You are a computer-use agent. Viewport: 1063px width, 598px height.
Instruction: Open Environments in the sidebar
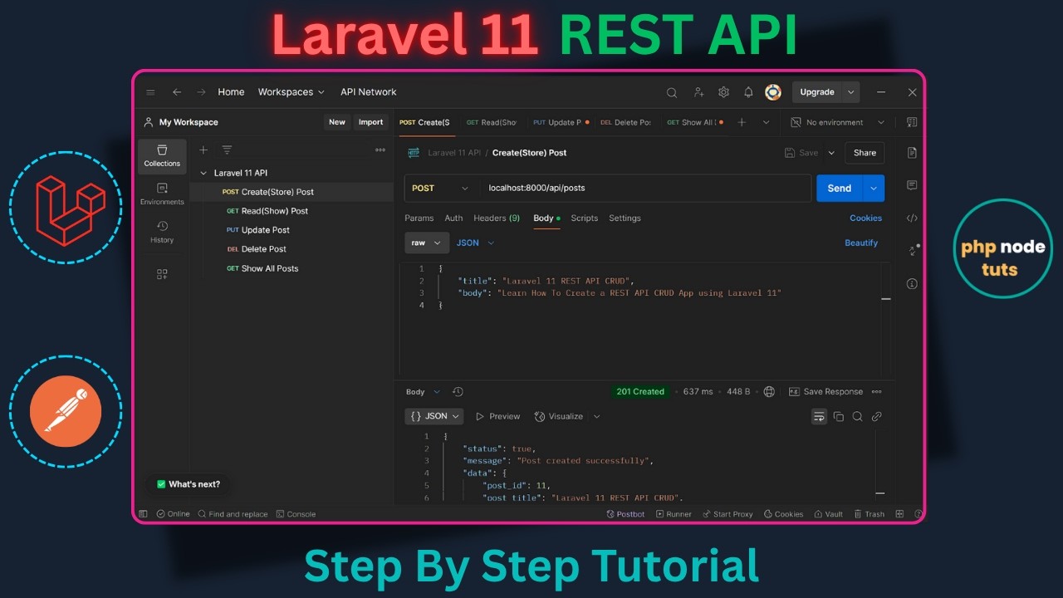coord(162,194)
